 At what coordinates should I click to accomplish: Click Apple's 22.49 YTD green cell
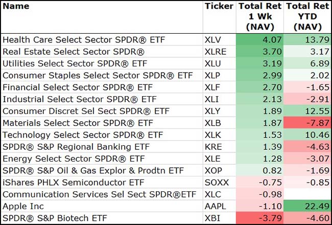pyautogui.click(x=307, y=207)
